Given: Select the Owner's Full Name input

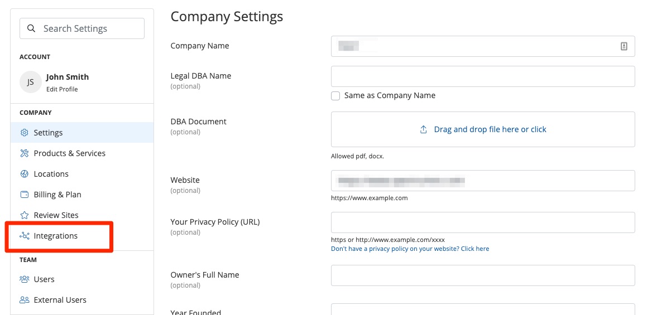Looking at the screenshot, I should point(483,275).
